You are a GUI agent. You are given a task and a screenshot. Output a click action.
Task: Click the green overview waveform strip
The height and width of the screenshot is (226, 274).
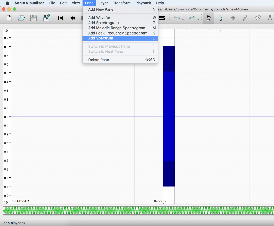pyautogui.click(x=139, y=210)
